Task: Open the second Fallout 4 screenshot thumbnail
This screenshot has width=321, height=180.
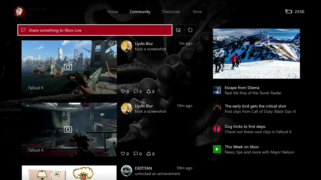Action: point(69,129)
